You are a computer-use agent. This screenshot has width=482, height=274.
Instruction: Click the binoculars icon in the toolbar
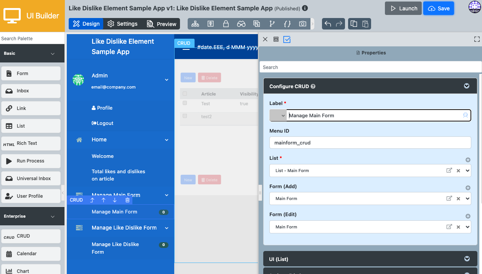(241, 24)
